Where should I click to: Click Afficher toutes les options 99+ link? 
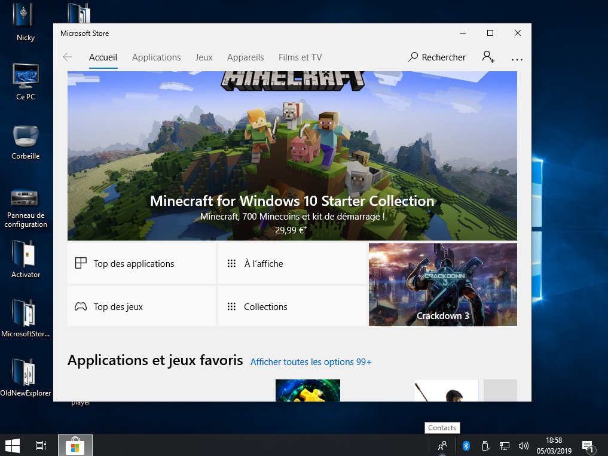[311, 362]
